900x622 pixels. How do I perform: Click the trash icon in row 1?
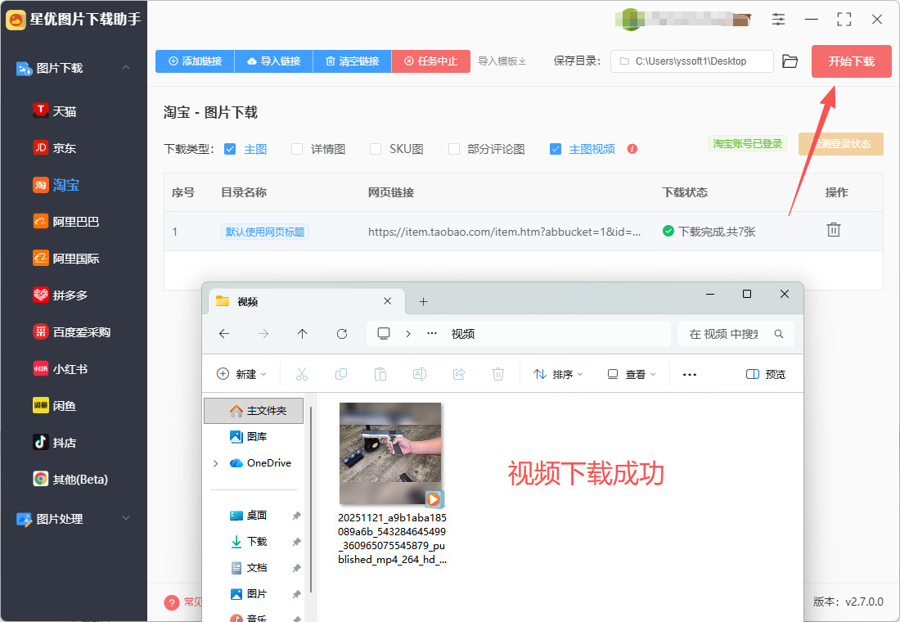[x=833, y=230]
